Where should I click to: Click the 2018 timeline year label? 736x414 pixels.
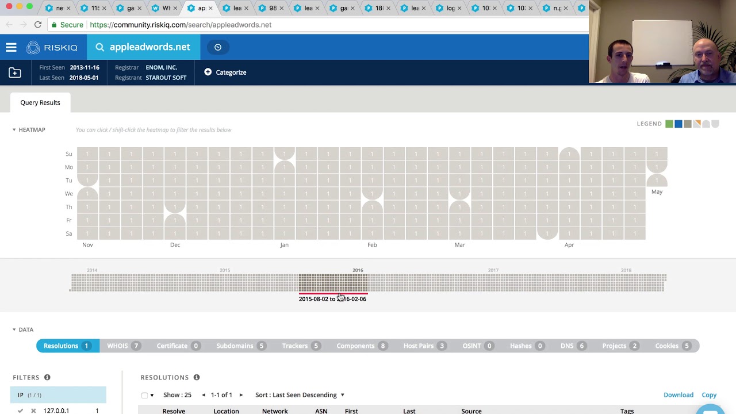626,270
